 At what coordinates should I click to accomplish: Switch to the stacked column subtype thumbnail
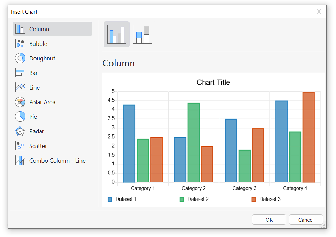(142, 34)
